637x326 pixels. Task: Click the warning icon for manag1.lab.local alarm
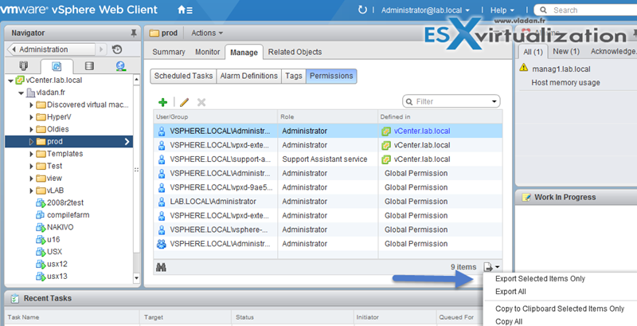[524, 69]
